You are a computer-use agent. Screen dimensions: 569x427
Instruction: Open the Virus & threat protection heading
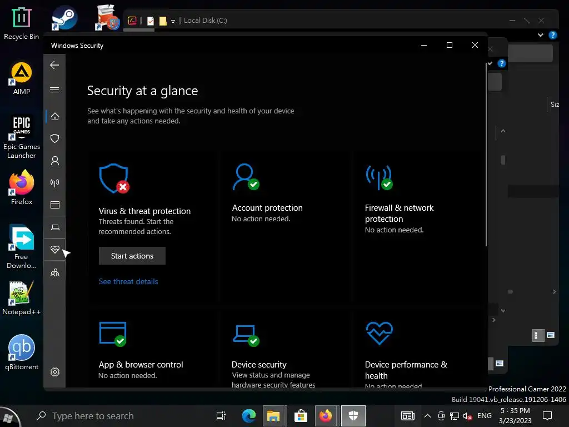144,211
